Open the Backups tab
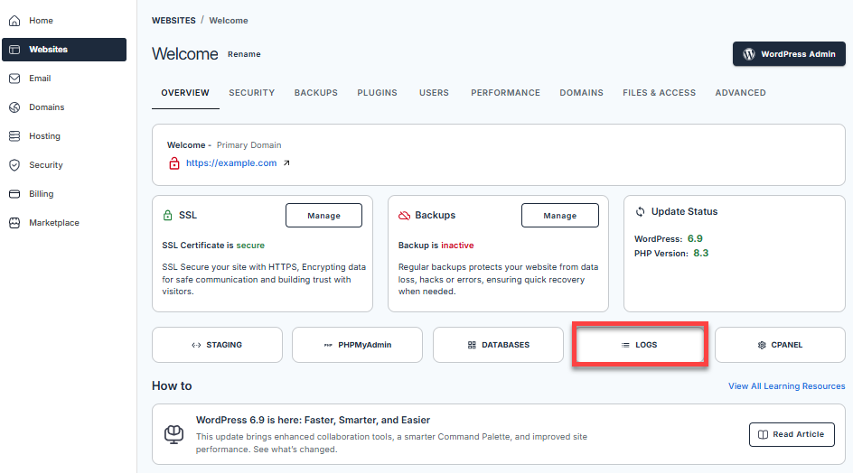853x473 pixels. tap(315, 93)
